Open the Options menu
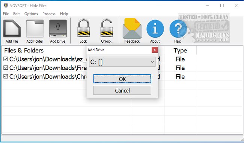This screenshot has height=143, width=244. pyautogui.click(x=31, y=14)
